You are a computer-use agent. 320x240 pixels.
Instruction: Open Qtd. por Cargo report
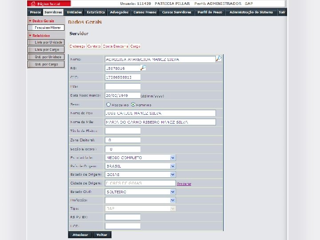point(46,64)
